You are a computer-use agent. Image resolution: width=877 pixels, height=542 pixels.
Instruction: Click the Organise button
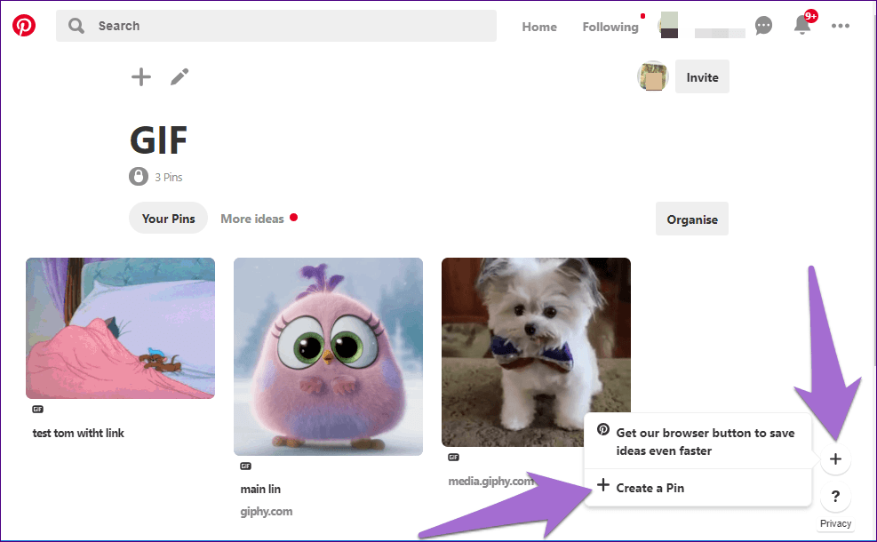pyautogui.click(x=692, y=219)
